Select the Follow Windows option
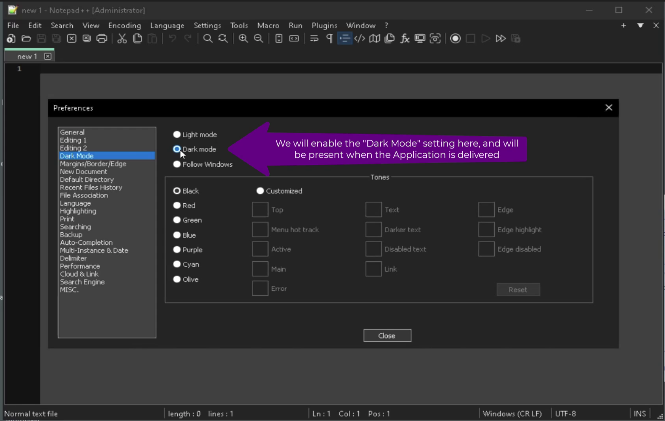 177,164
